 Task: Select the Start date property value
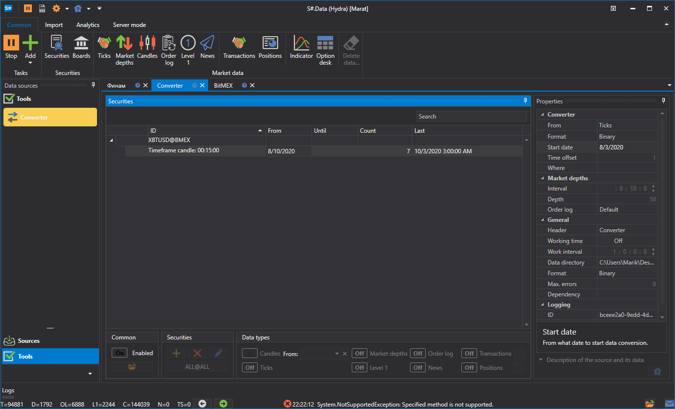click(627, 147)
